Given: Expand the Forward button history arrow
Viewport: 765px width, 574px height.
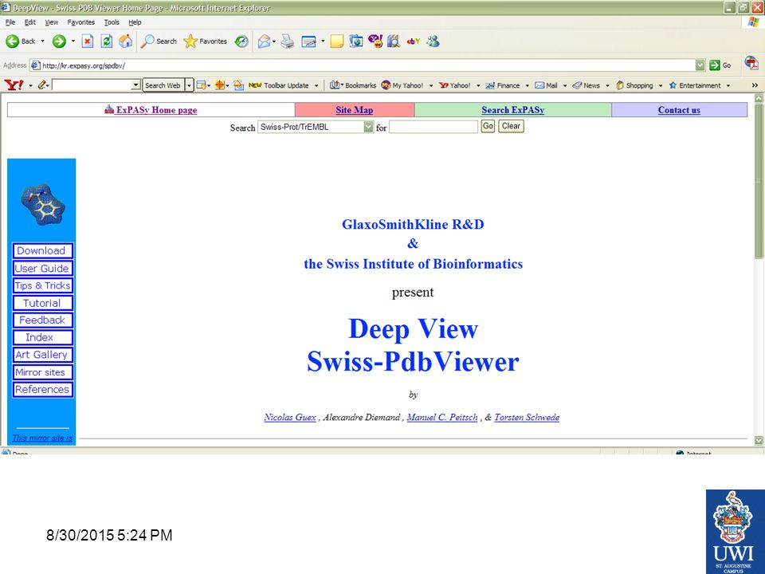Looking at the screenshot, I should 73,41.
